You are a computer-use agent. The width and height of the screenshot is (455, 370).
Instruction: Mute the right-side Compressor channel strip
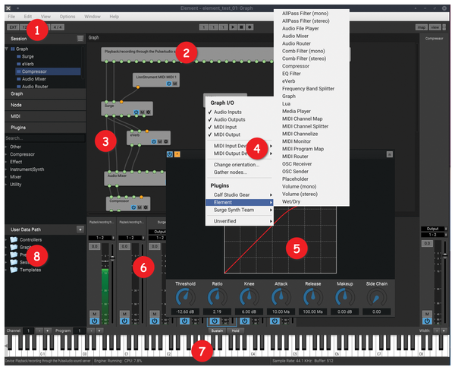point(427,314)
